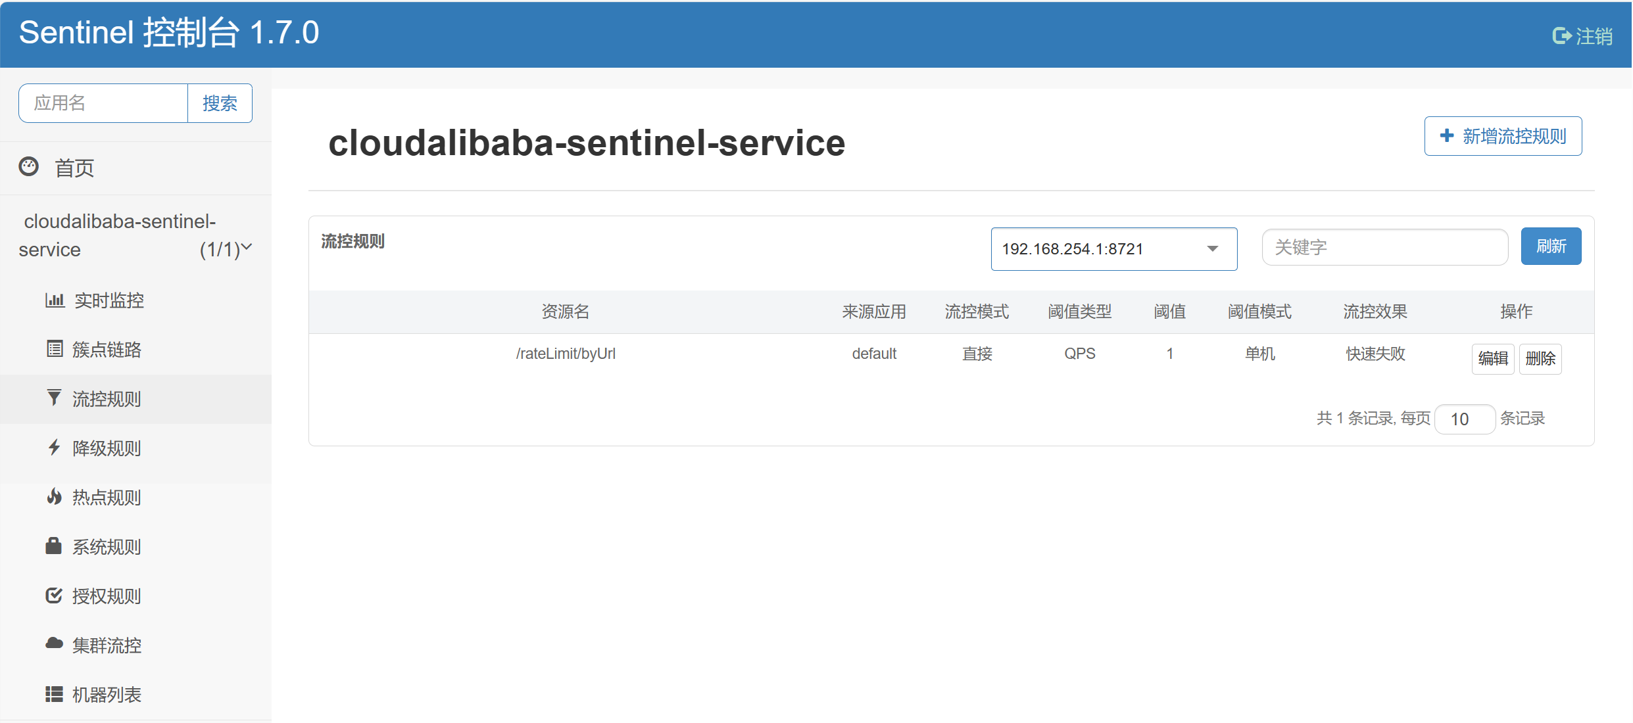The height and width of the screenshot is (723, 1633).
Task: Click the cloudalibaba-sentinel-service page heading
Action: 587,143
